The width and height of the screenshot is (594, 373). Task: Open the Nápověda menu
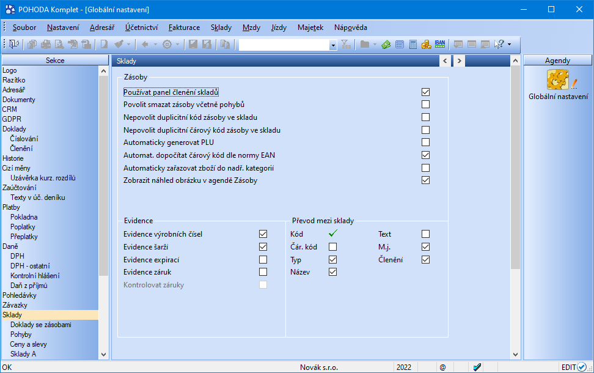350,28
